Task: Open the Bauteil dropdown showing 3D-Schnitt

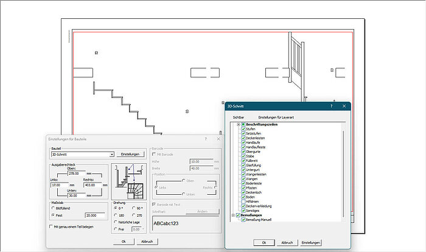Action: click(83, 155)
